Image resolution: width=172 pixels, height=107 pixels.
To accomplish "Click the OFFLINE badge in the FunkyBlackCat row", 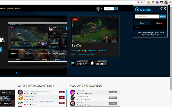I will click(x=113, y=98).
